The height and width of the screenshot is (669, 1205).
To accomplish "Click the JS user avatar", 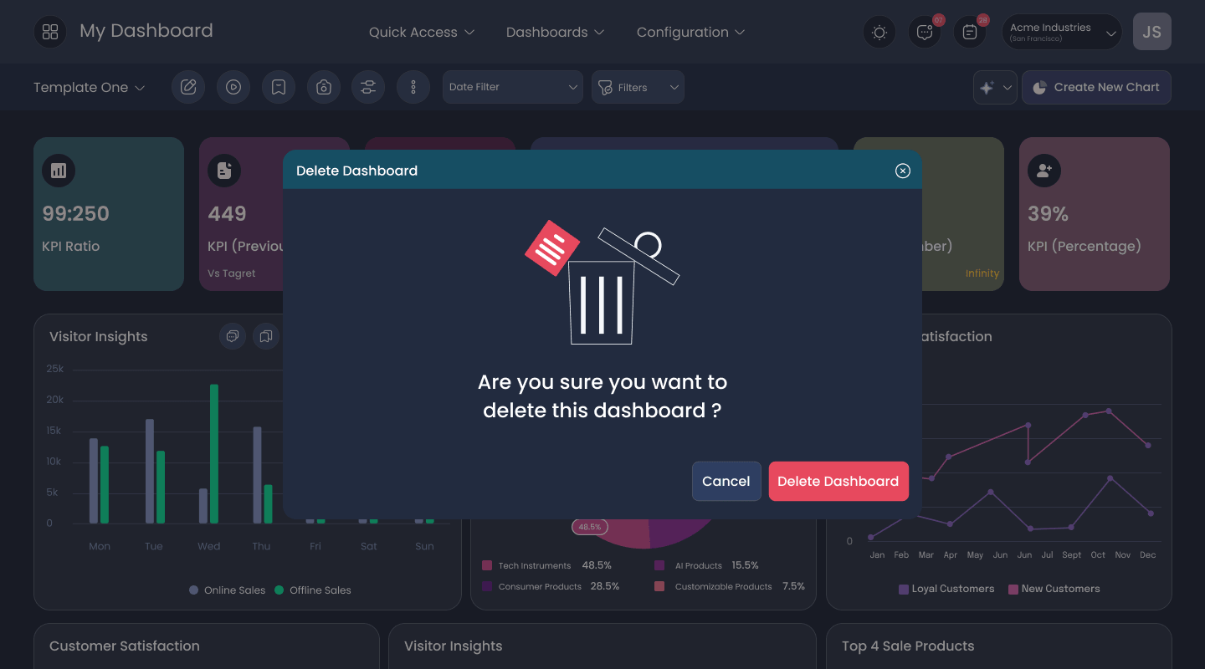I will (1152, 32).
